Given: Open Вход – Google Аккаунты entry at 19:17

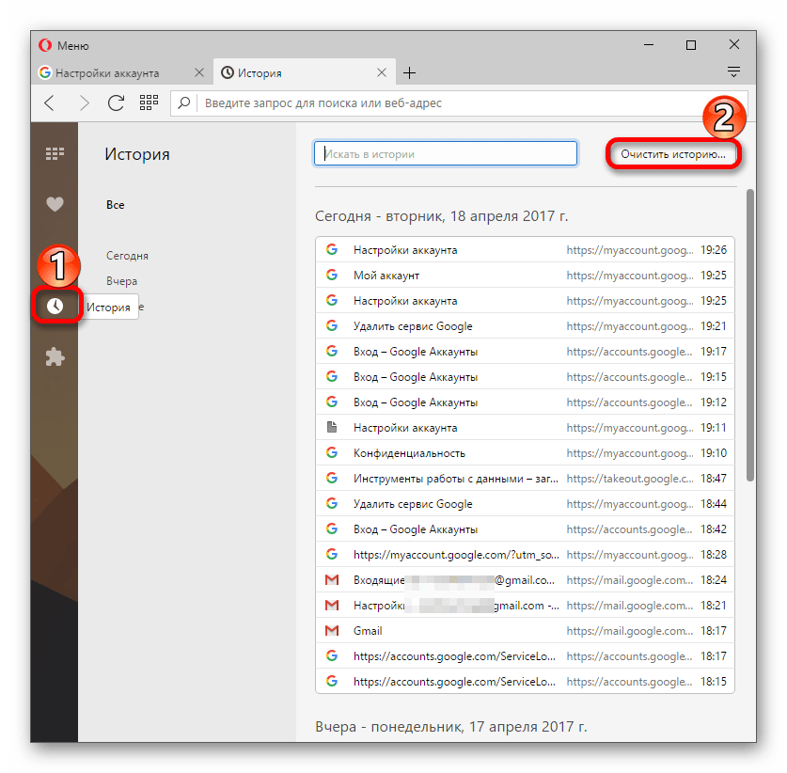Looking at the screenshot, I should tap(525, 352).
